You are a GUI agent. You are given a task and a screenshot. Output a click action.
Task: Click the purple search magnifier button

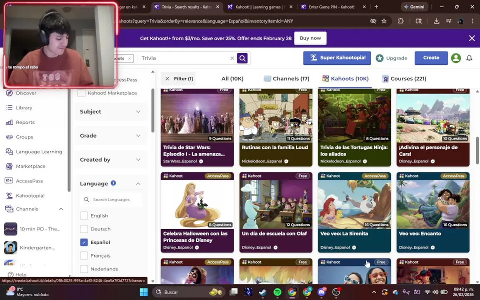(x=242, y=58)
